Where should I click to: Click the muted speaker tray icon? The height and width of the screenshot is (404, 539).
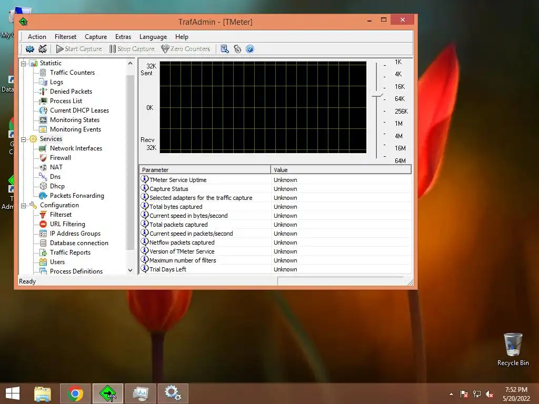(x=490, y=394)
